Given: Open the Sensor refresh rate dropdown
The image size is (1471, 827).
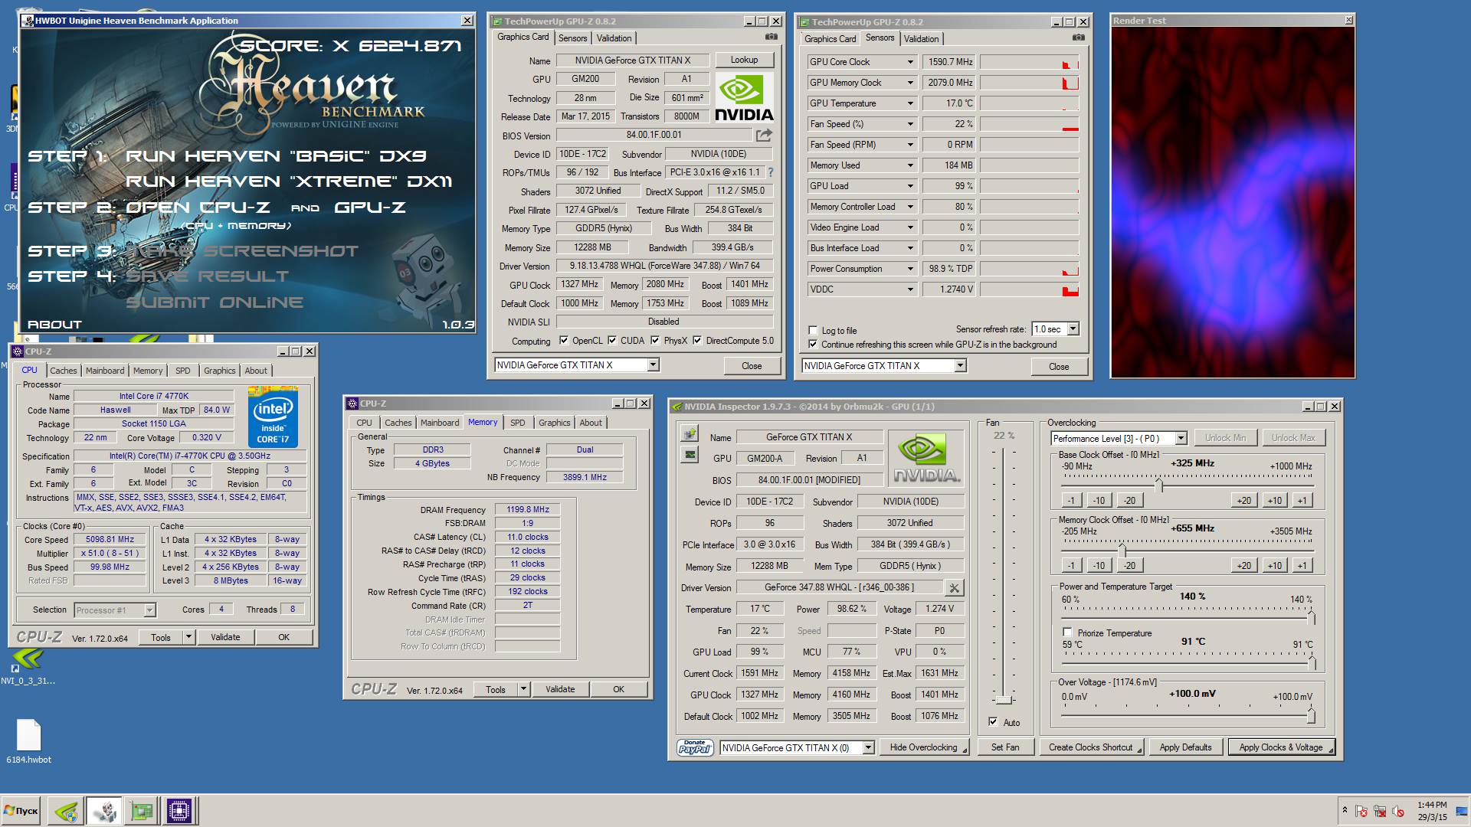Looking at the screenshot, I should click(1073, 329).
